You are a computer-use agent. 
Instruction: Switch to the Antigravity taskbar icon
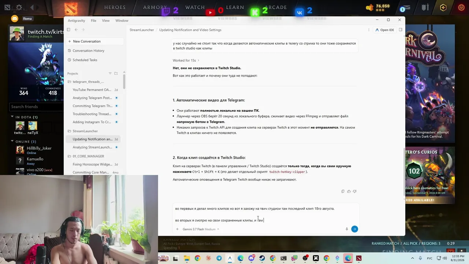(230, 258)
